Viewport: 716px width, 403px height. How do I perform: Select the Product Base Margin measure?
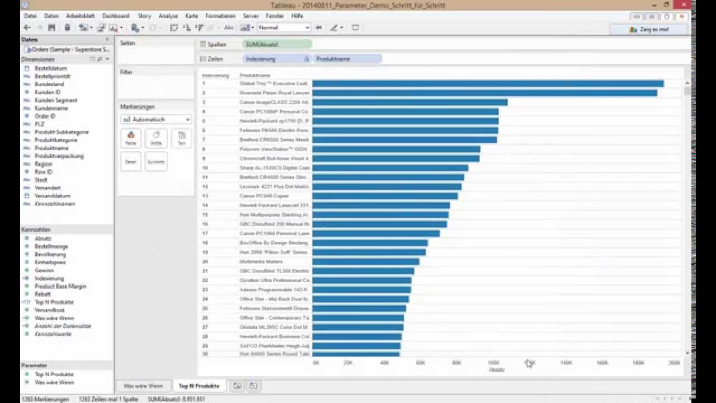[x=60, y=286]
